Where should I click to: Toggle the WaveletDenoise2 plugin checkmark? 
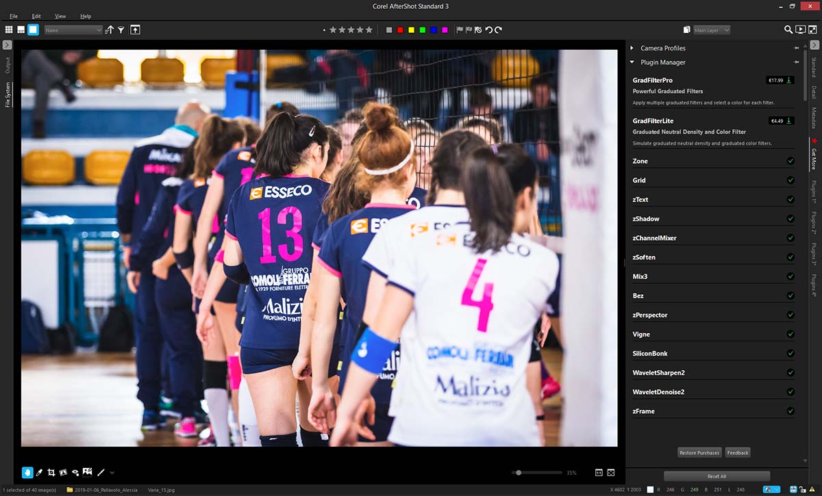pyautogui.click(x=790, y=392)
